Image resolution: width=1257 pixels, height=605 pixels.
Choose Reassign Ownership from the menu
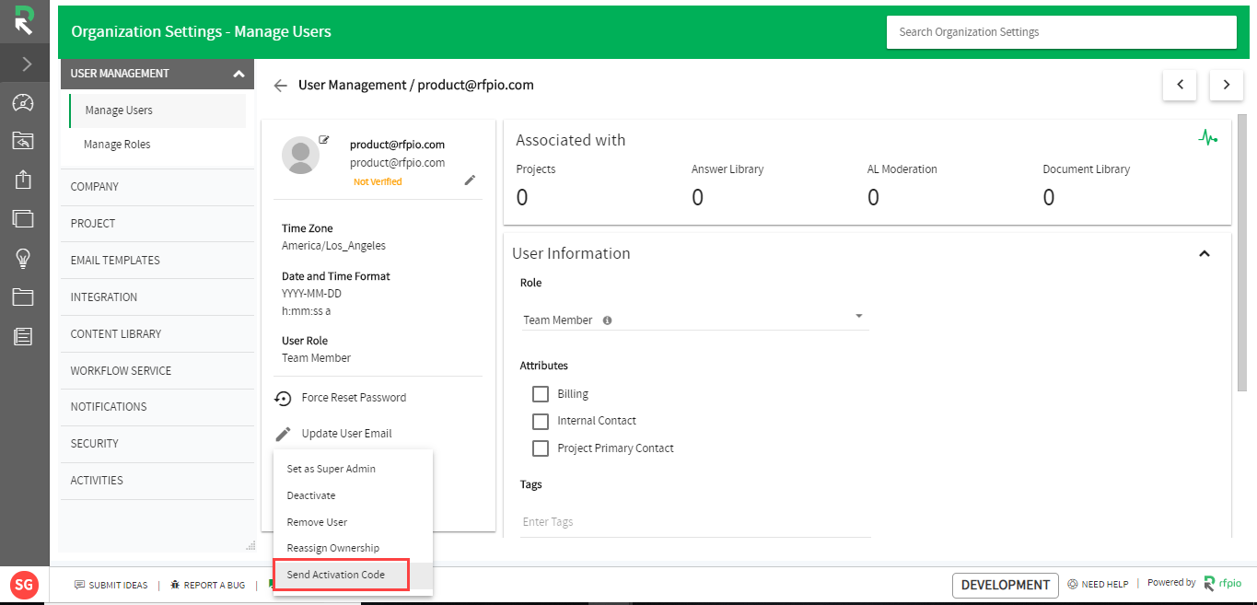(x=354, y=548)
